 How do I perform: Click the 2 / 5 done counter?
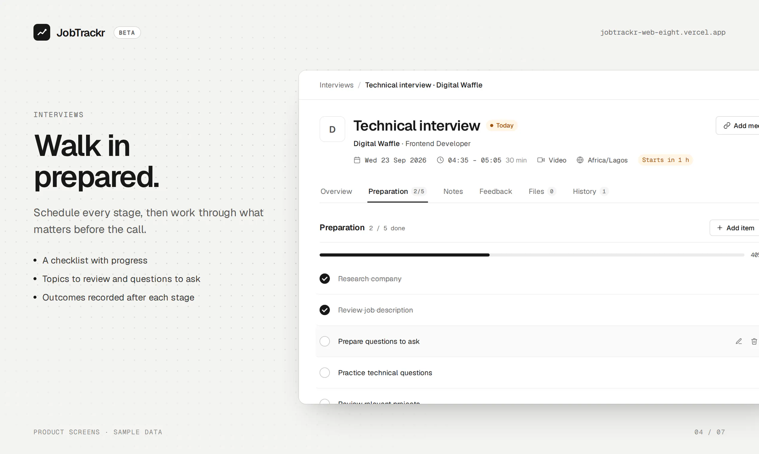(387, 228)
